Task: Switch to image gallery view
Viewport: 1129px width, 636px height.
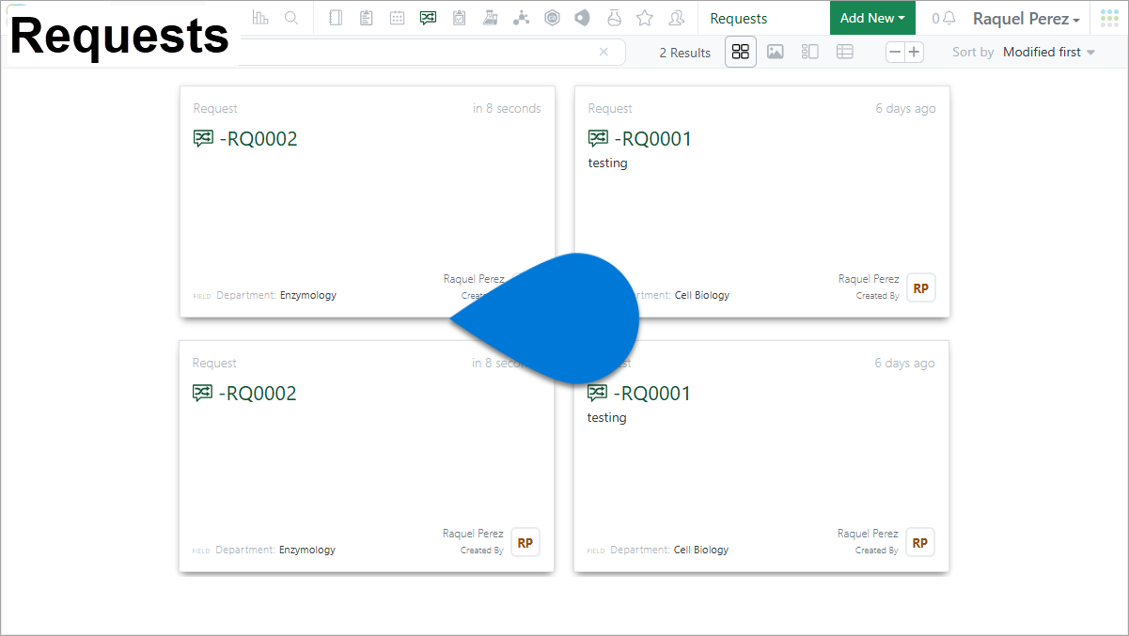Action: coord(775,53)
